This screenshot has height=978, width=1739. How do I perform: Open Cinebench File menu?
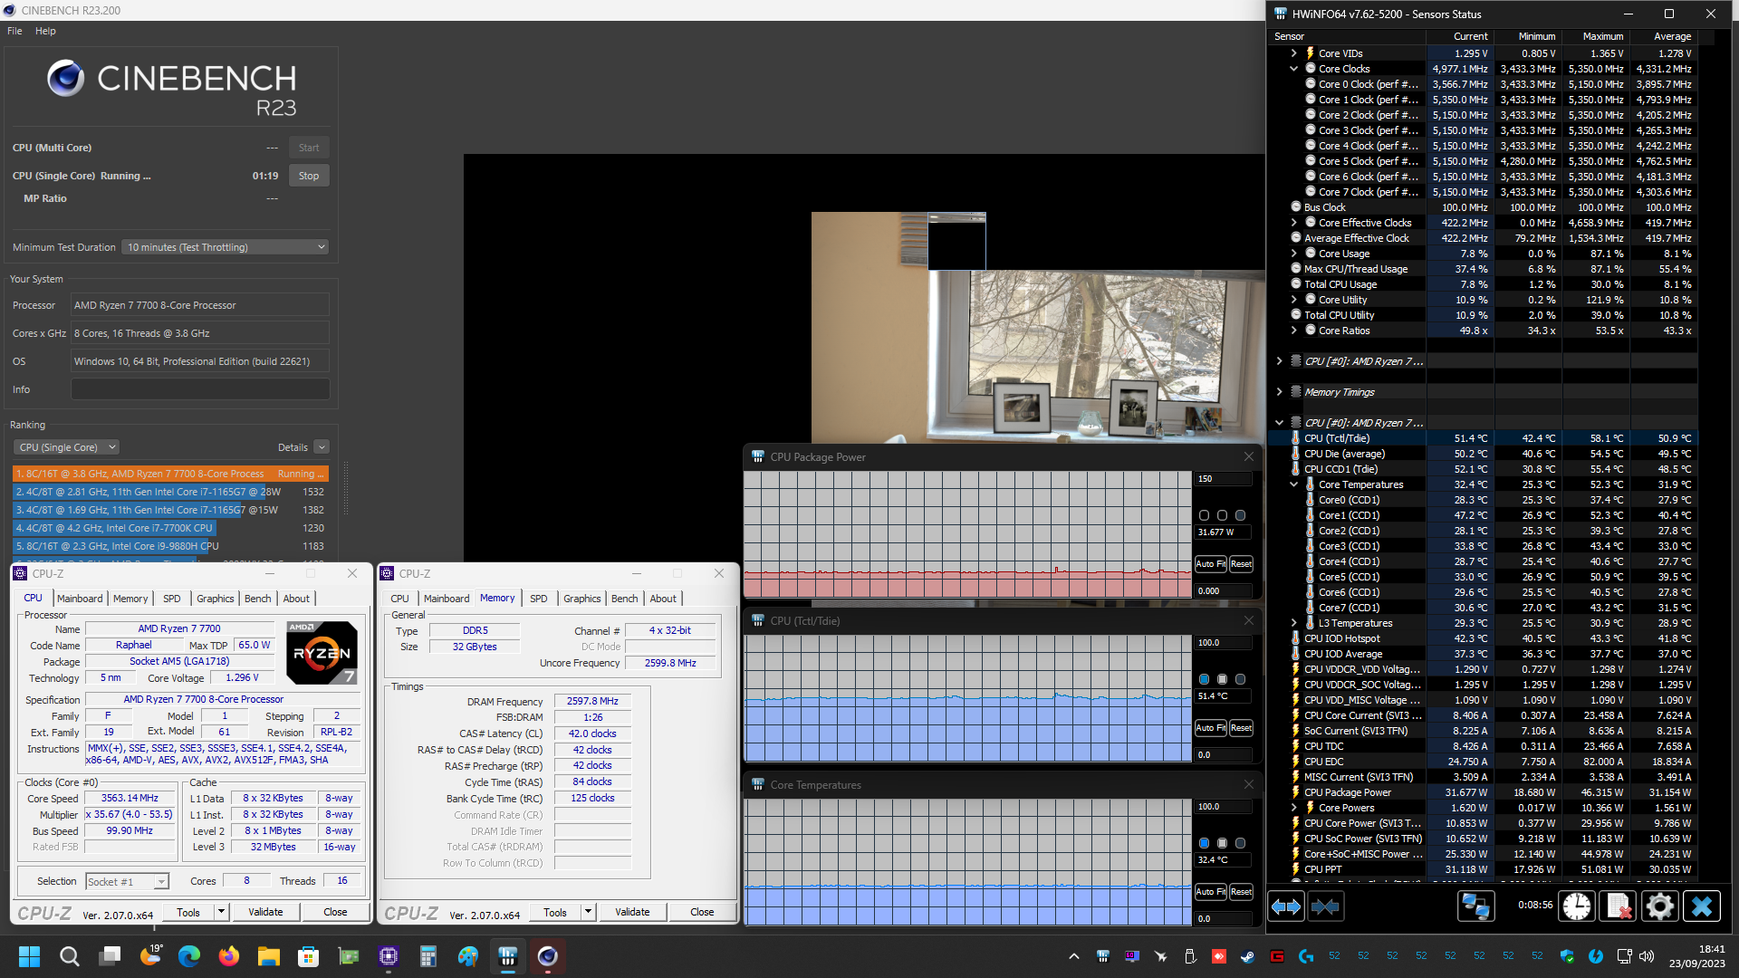pyautogui.click(x=14, y=31)
